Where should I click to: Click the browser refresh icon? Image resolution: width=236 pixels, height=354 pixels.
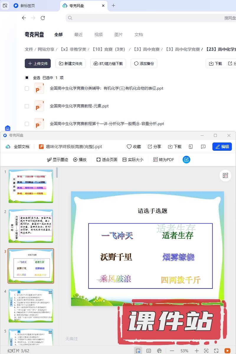click(x=43, y=18)
